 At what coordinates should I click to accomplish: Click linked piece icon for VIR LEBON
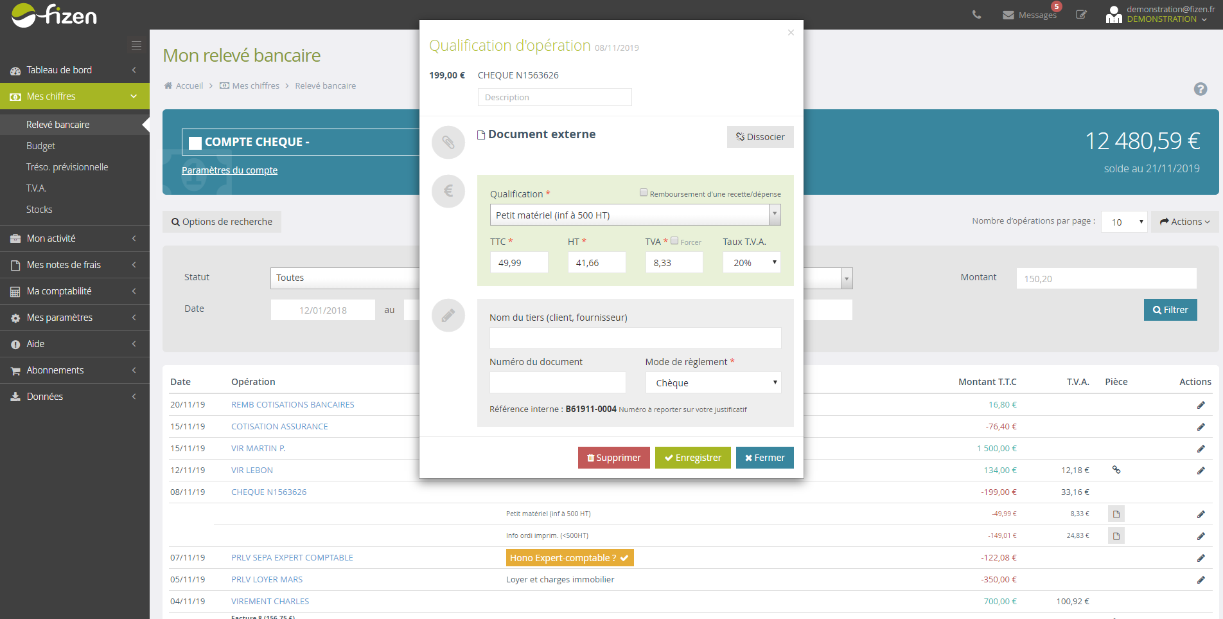tap(1116, 470)
